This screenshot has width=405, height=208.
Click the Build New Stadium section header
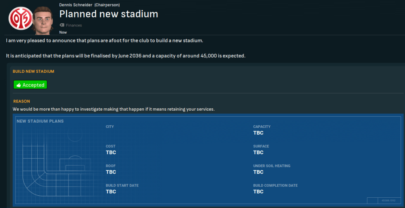(33, 72)
